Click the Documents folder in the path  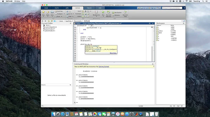[78, 21]
